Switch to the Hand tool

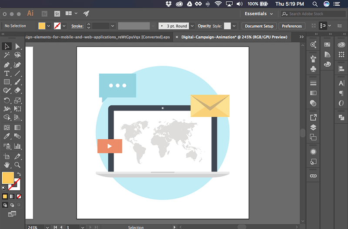[x=7, y=165]
